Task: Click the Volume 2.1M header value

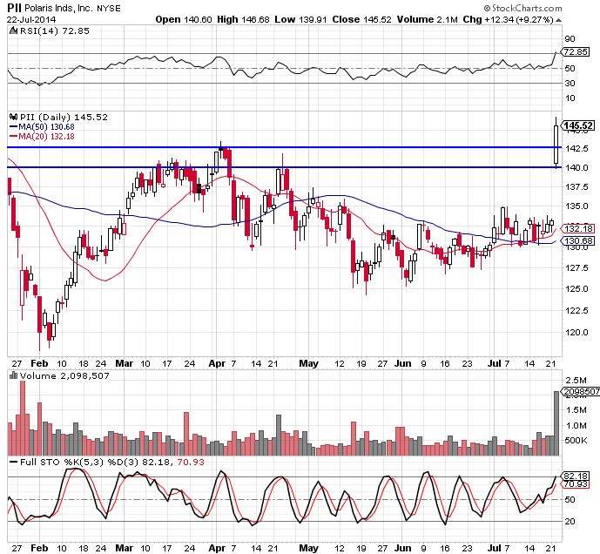Action: (427, 19)
